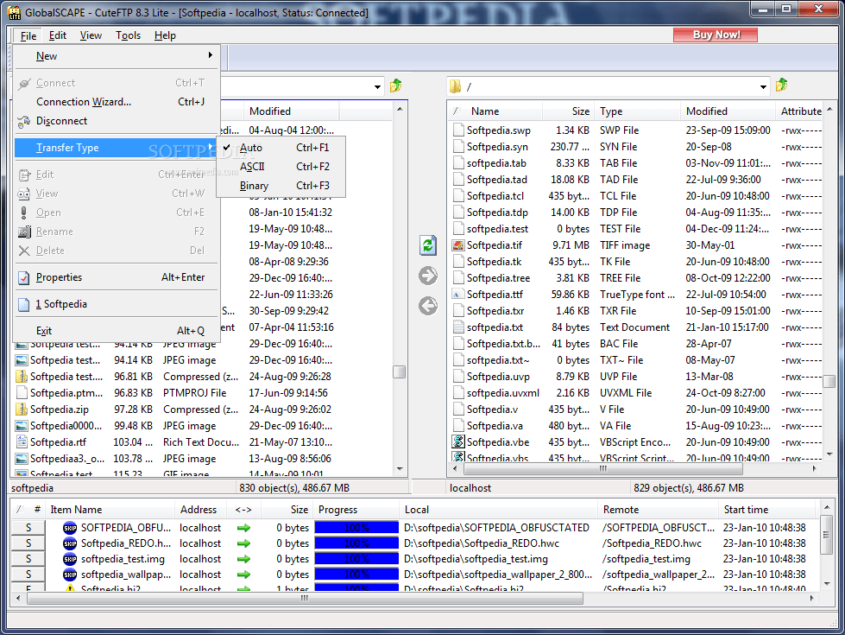Click the refresh icon between the panes

428,245
